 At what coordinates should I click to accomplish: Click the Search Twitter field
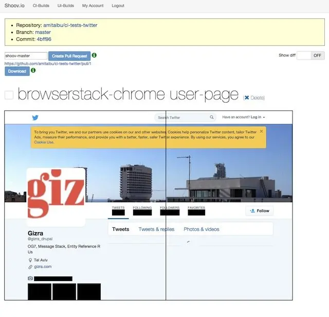tap(186, 117)
